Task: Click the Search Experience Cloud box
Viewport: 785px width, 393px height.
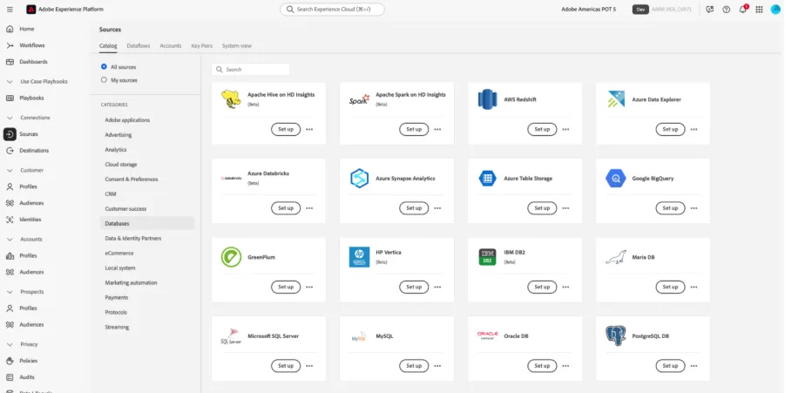Action: point(333,10)
